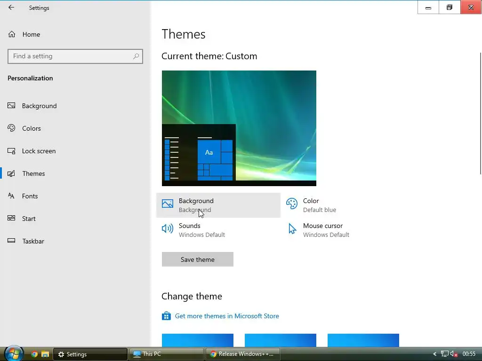Click the Save theme button
This screenshot has height=361, width=482.
197,259
